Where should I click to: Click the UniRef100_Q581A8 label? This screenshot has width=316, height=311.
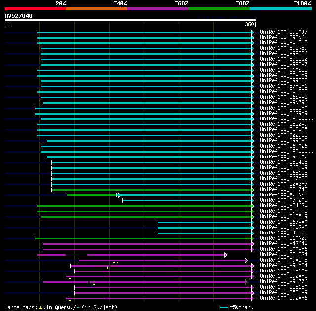(x=283, y=271)
